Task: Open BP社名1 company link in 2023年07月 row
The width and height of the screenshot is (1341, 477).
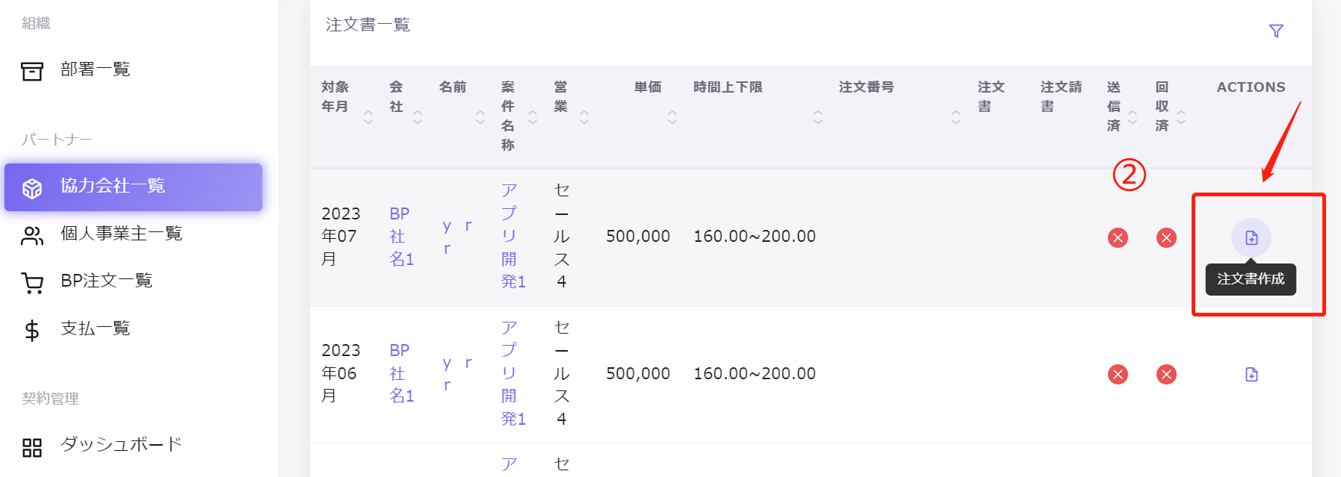Action: [x=401, y=236]
